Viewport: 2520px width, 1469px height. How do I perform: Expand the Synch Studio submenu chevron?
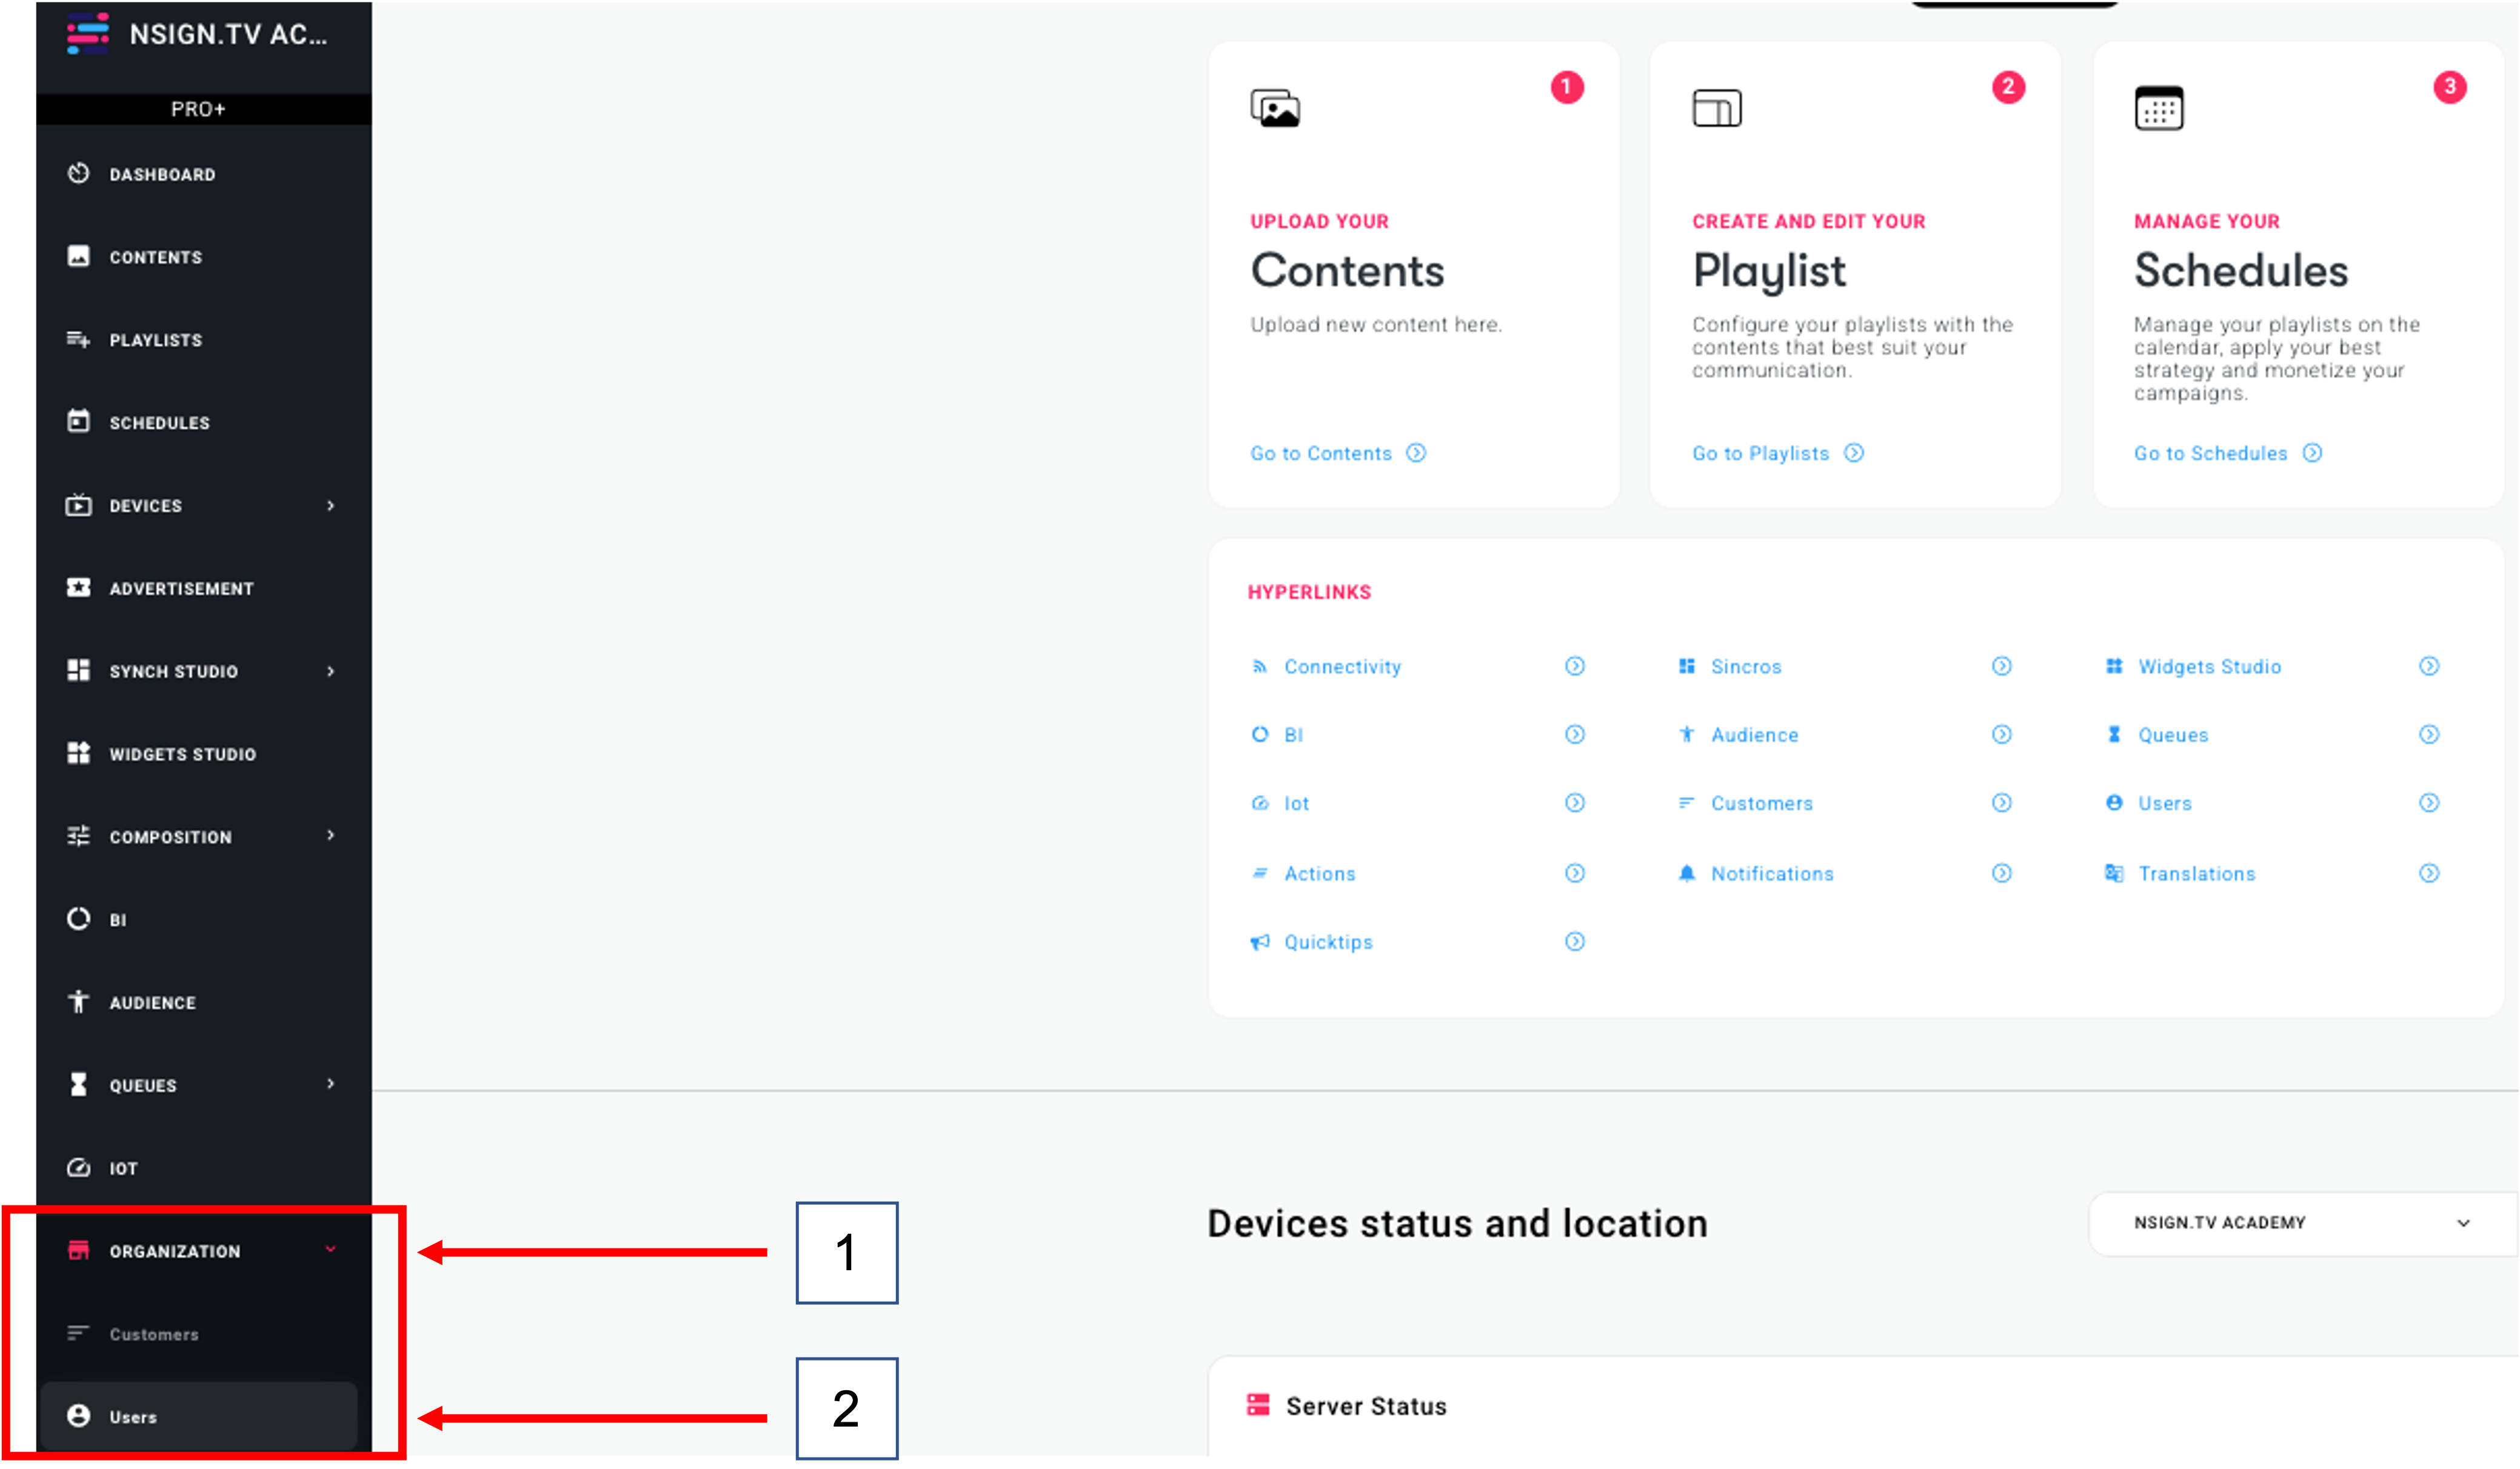coord(331,671)
